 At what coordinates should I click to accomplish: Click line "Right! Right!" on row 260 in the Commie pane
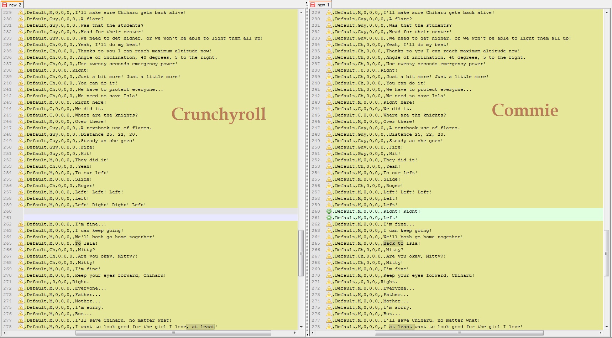[402, 211]
